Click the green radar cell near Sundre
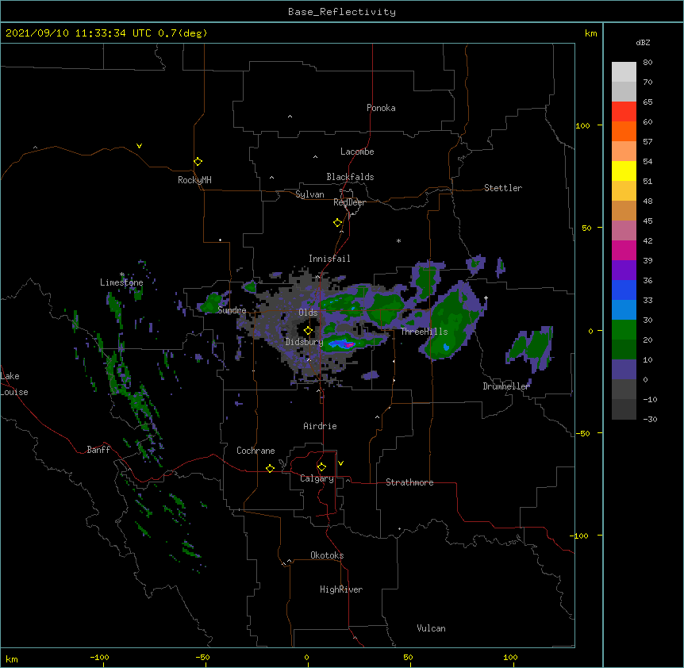The image size is (684, 668). [x=213, y=301]
